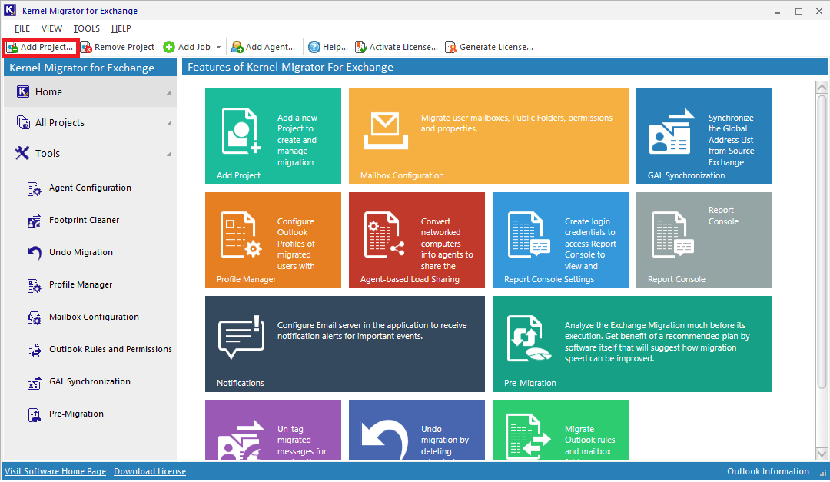The width and height of the screenshot is (830, 482).
Task: Open the Add Job dropdown arrow
Action: [218, 47]
